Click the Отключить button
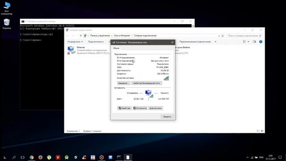Screen dimensions: 286x161 tap(140, 108)
